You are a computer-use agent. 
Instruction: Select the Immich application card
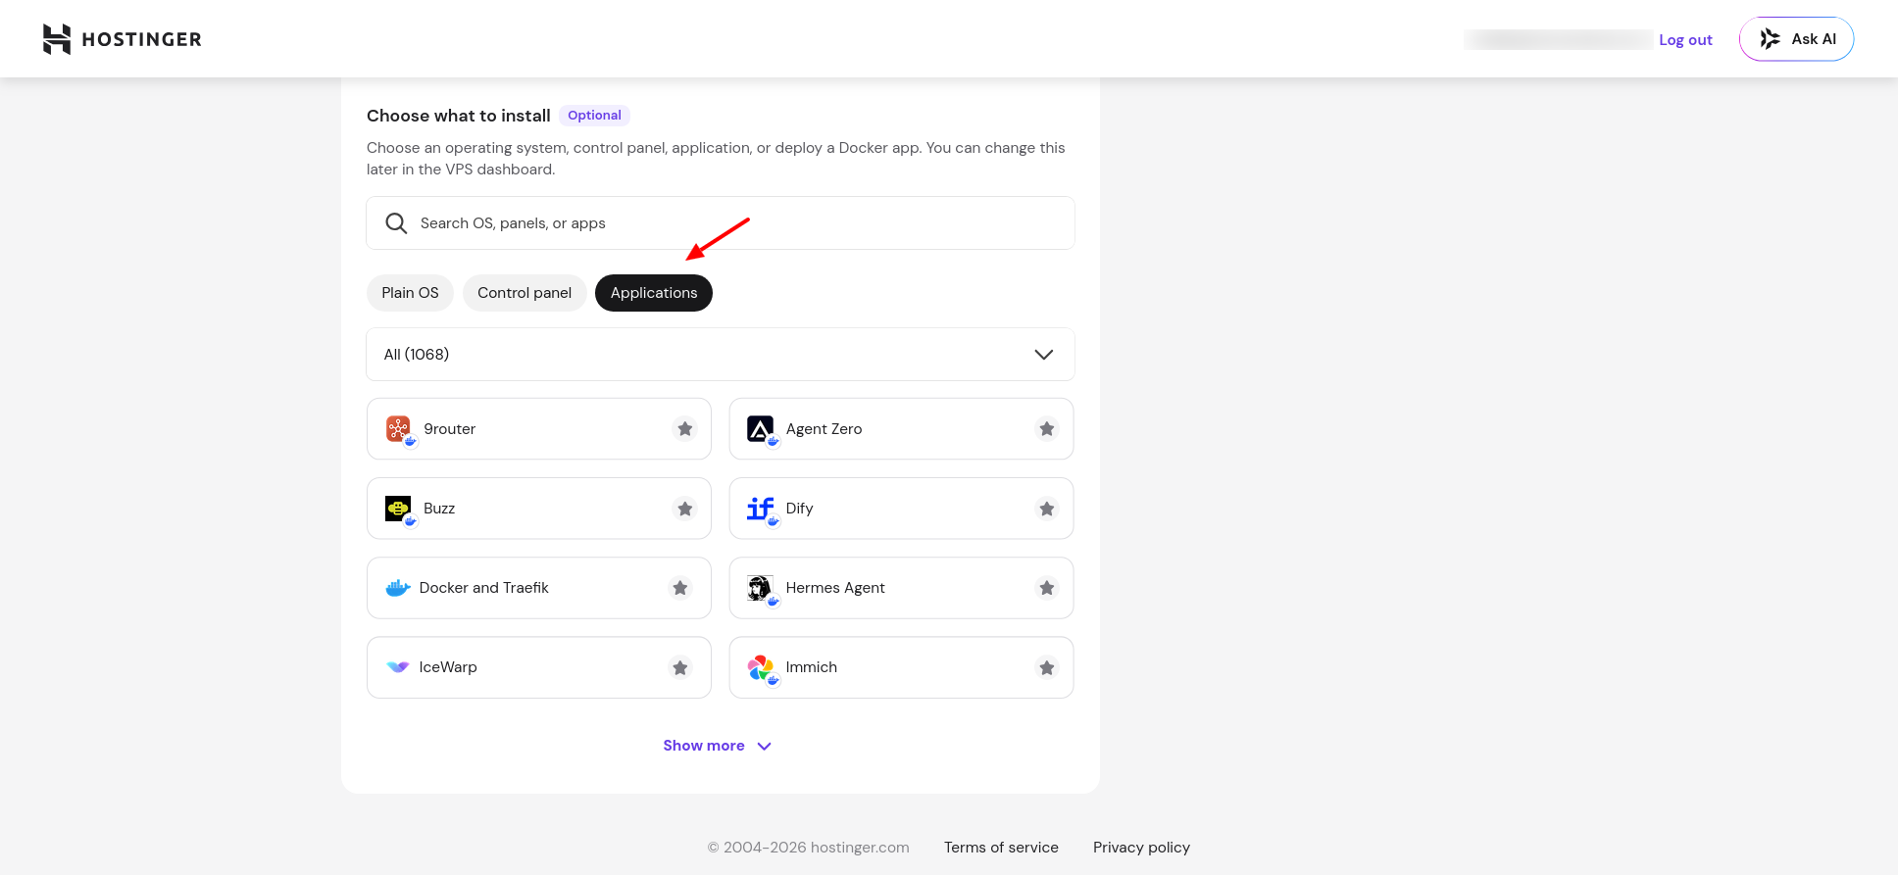[902, 667]
